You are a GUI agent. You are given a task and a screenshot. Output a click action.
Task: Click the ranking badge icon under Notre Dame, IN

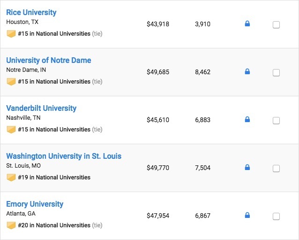(11, 82)
